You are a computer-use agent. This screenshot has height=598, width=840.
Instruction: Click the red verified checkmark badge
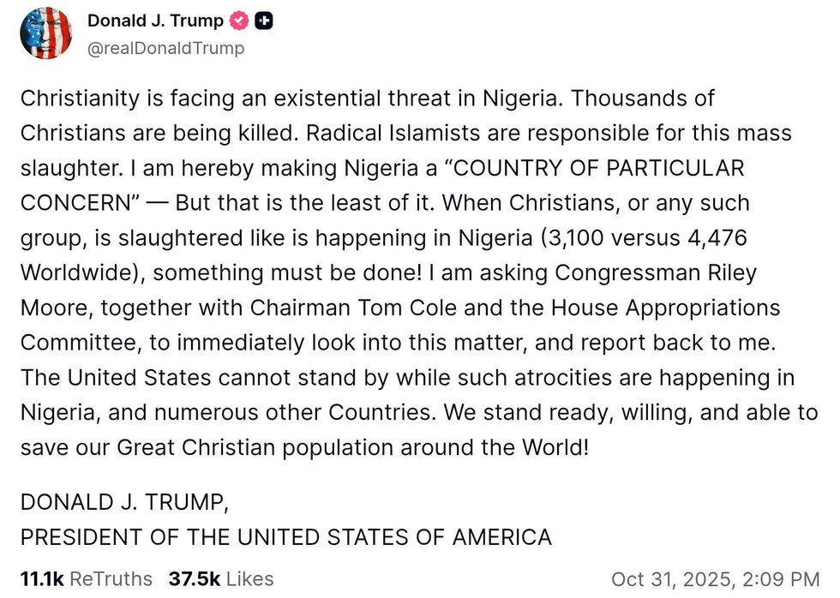click(240, 21)
